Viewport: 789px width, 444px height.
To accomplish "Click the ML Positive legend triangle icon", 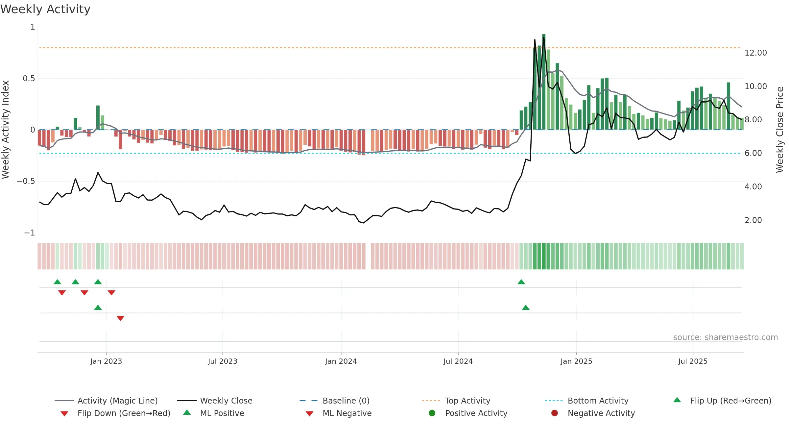I will (187, 412).
